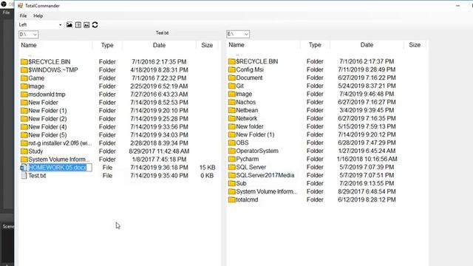Screen dimensions: 473x266
Task: Sort right panel by Type column
Action: (x=315, y=45)
